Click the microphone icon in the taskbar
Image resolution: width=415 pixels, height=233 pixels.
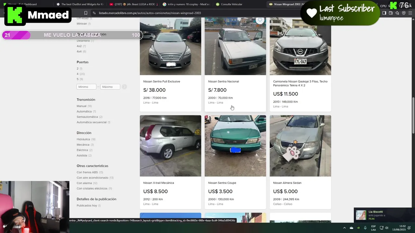[x=365, y=228]
